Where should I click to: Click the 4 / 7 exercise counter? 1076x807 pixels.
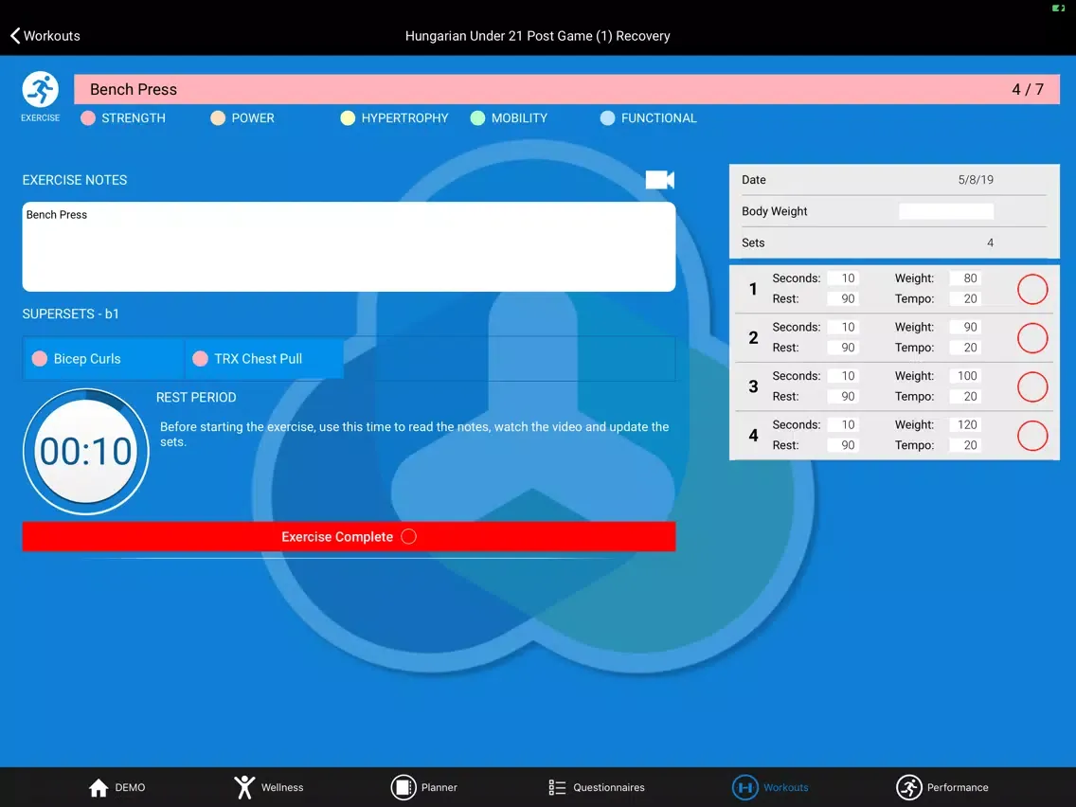point(1028,89)
